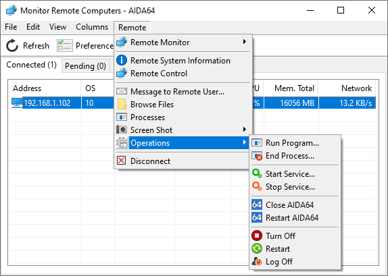Expand the Screen Shot submenu arrow
This screenshot has width=388, height=276.
tap(245, 130)
